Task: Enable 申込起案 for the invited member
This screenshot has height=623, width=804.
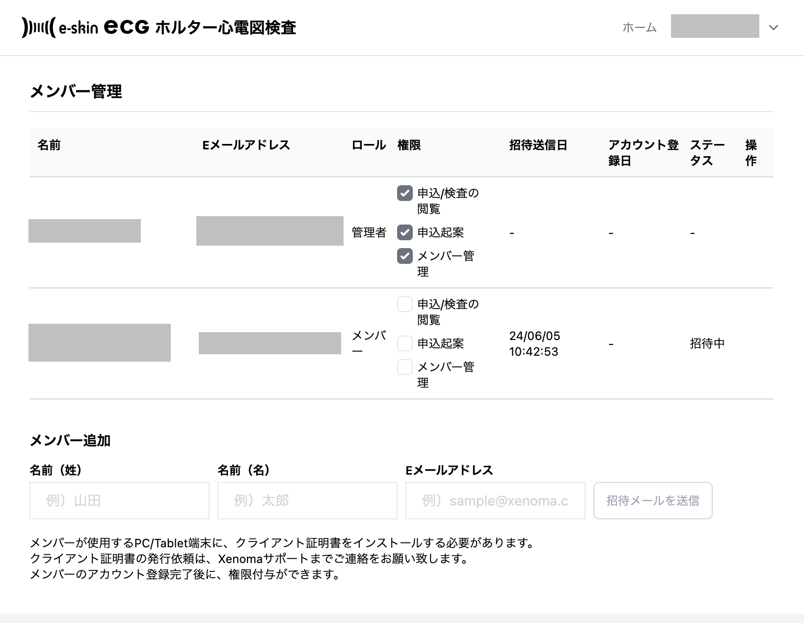Action: [404, 343]
